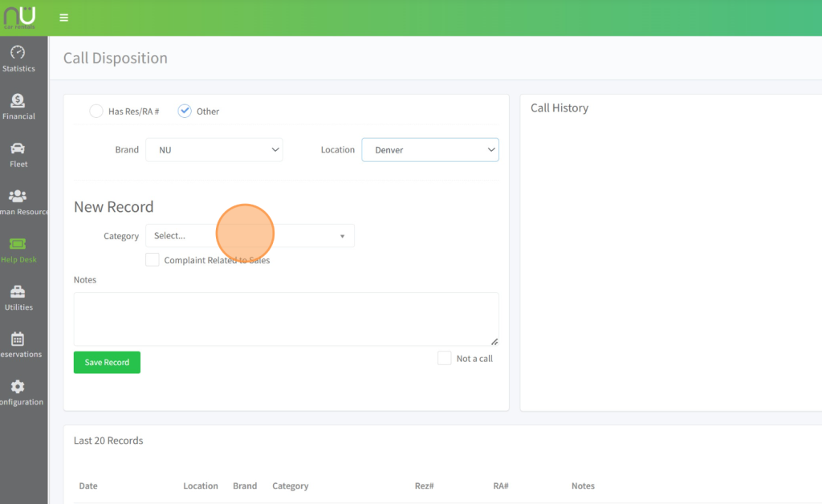The image size is (822, 504).
Task: Select the Other radio option
Action: (x=185, y=112)
